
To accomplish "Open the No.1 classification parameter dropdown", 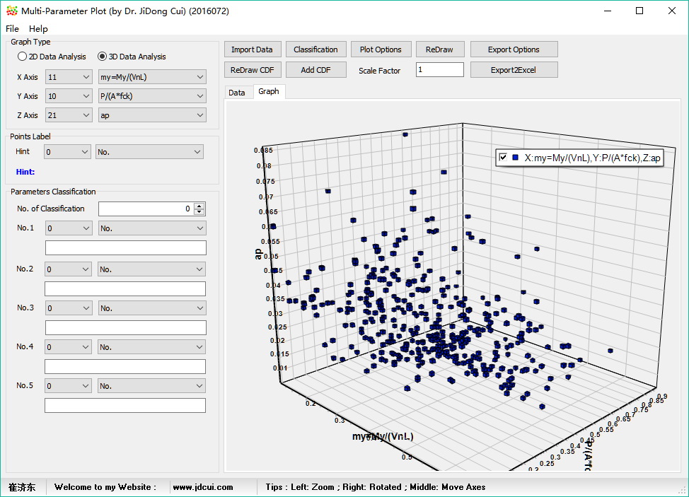I will coord(152,228).
